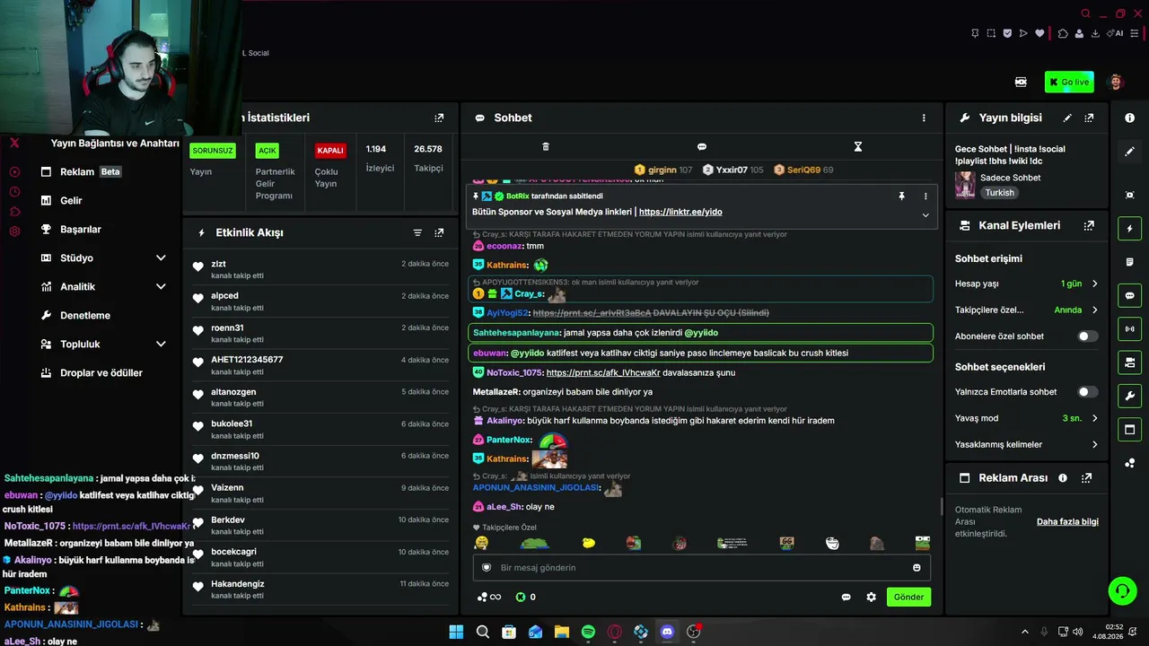Open Windows taskbar search
Screen dimensions: 1149x646
[x=483, y=632]
